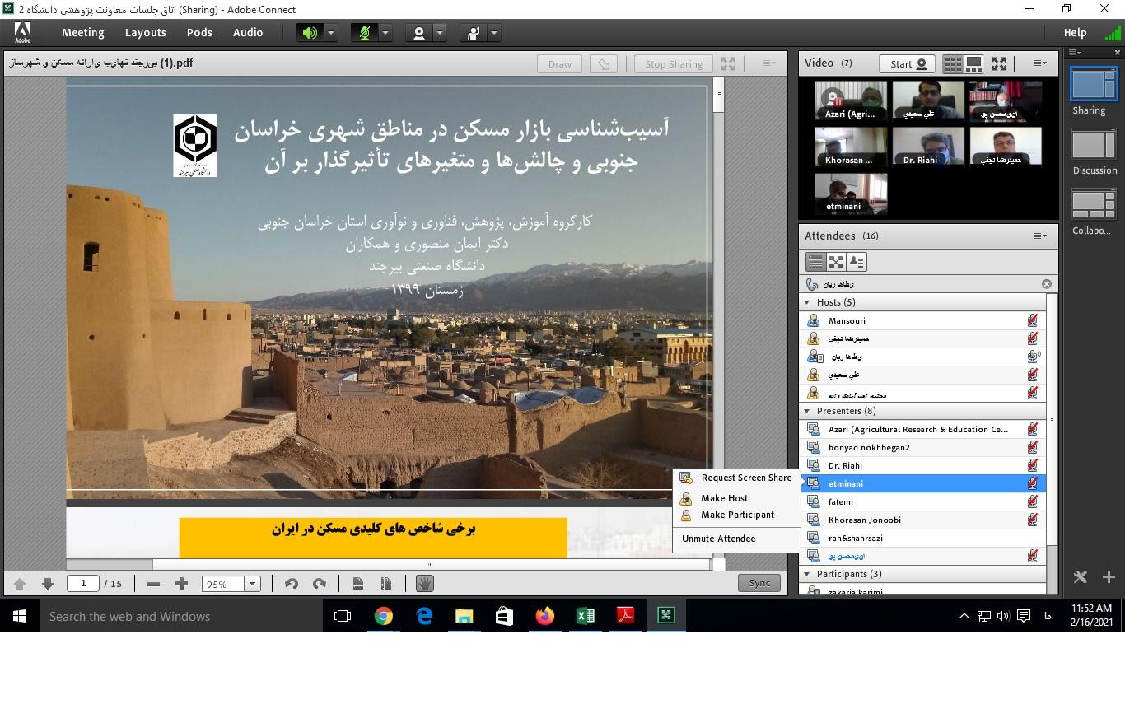Open the Attendees pod options menu

[1040, 236]
